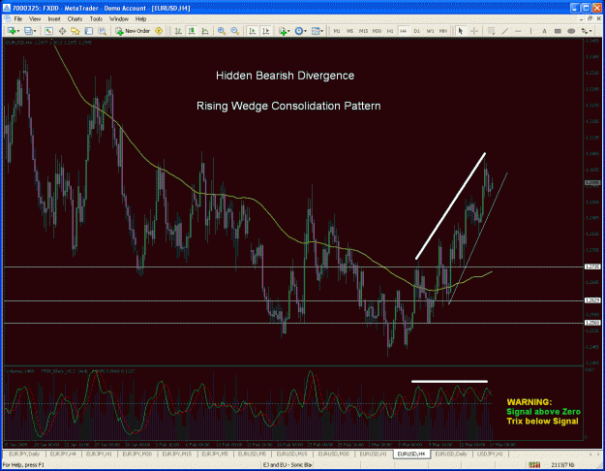Select the Horizontal Line tool
This screenshot has height=471, width=605.
[518, 31]
